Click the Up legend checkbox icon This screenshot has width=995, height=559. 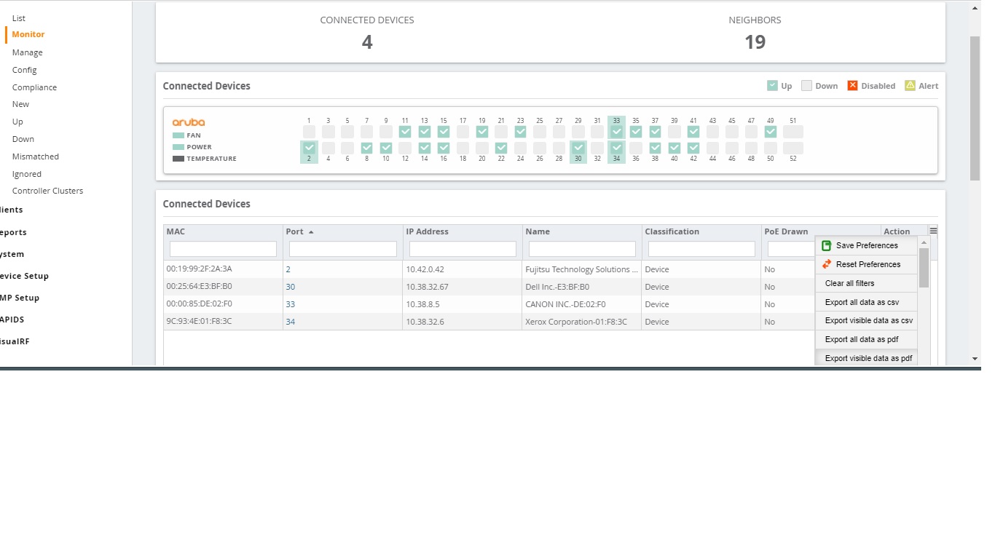(772, 85)
